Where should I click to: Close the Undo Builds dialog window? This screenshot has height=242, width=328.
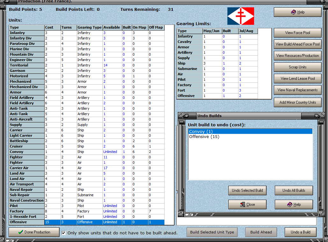tap(317, 116)
